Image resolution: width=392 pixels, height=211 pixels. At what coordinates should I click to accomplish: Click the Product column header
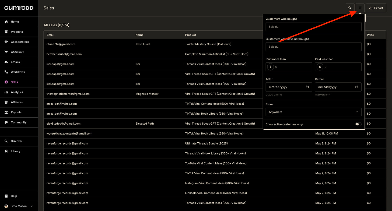tap(191, 35)
